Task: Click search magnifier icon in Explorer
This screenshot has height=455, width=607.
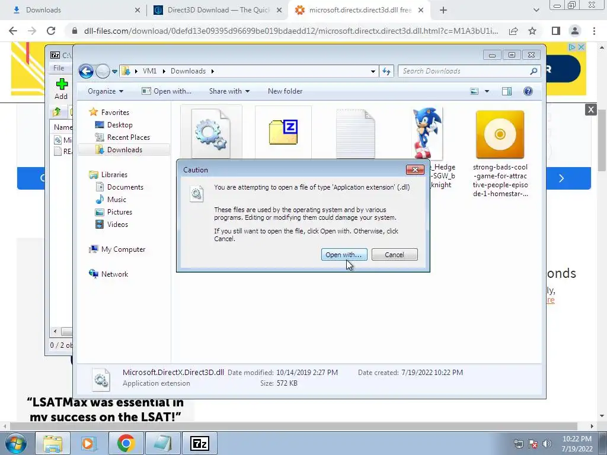Action: 534,71
